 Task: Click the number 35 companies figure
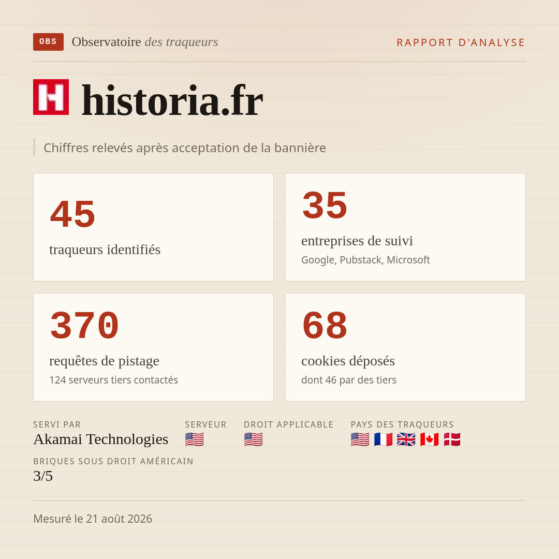[x=325, y=205]
